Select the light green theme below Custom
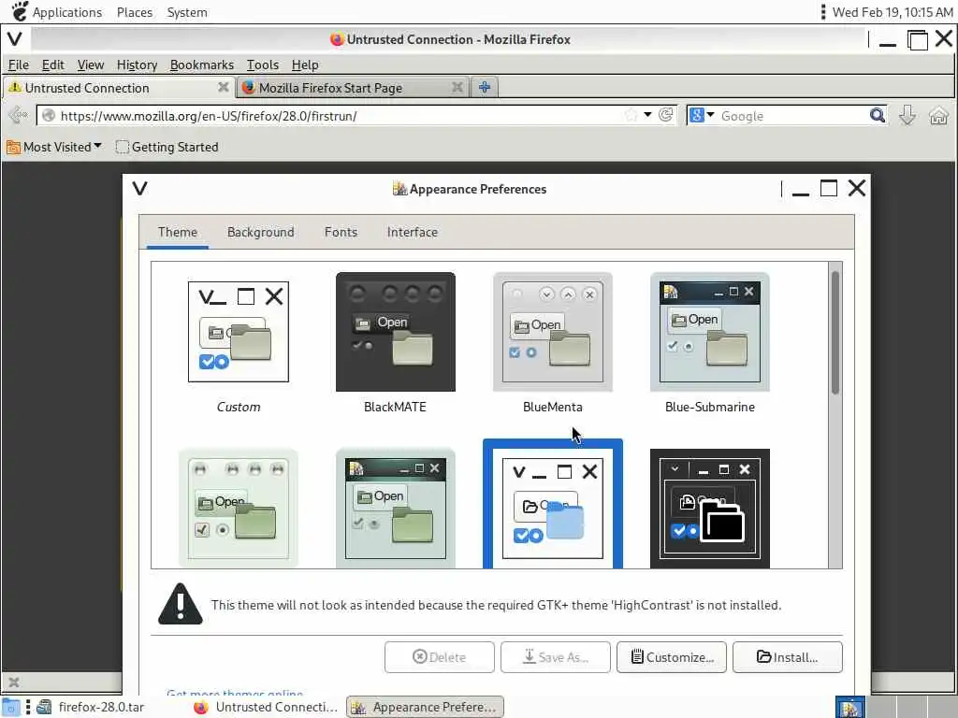The width and height of the screenshot is (958, 718). click(x=239, y=508)
